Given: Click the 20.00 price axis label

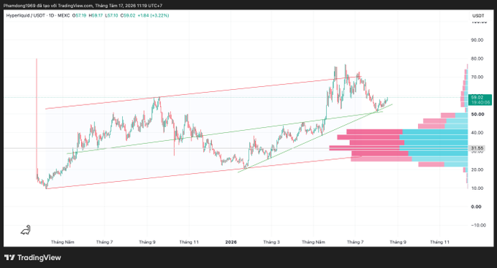Looking at the screenshot, I should tap(477, 170).
